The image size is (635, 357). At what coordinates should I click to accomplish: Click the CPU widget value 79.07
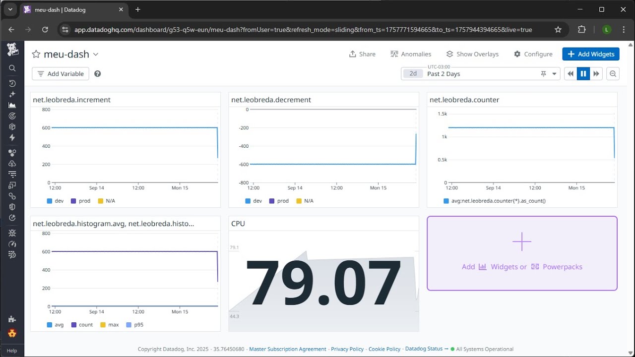(x=323, y=283)
